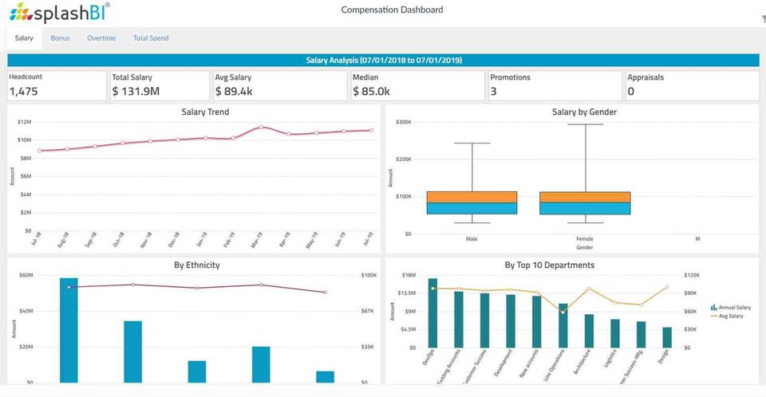This screenshot has width=766, height=397.
Task: Click the tallest bar in By Ethnicity
Action: coord(69,330)
